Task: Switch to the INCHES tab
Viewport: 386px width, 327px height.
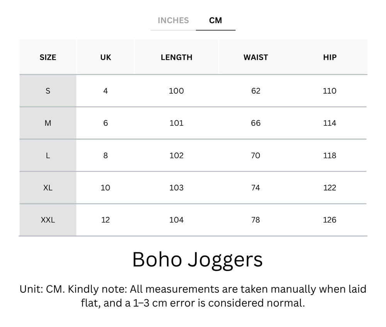Action: [173, 20]
